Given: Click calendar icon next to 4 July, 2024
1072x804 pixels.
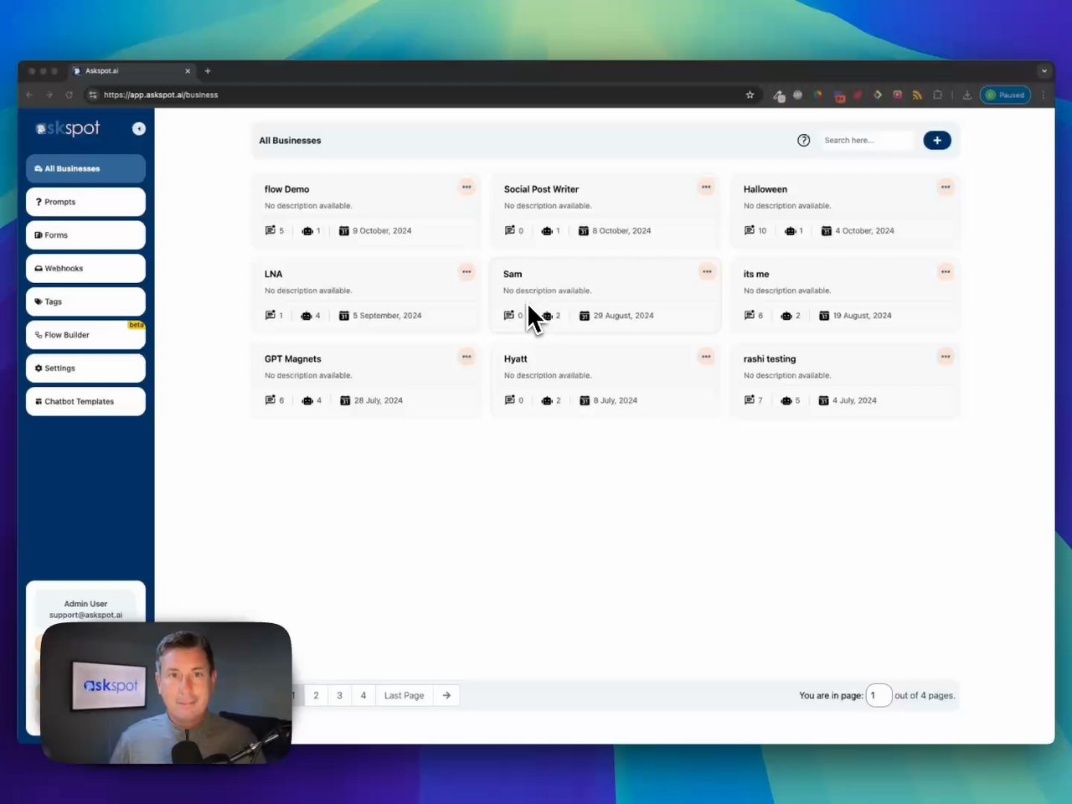Looking at the screenshot, I should click(823, 401).
